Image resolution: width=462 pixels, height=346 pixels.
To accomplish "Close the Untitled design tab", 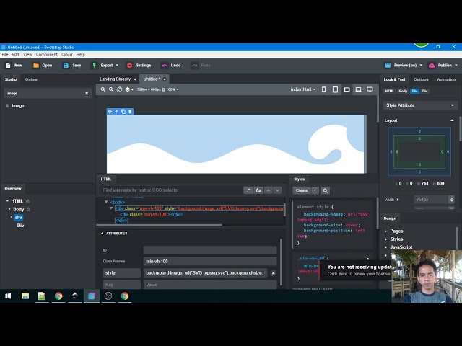I will [x=165, y=79].
